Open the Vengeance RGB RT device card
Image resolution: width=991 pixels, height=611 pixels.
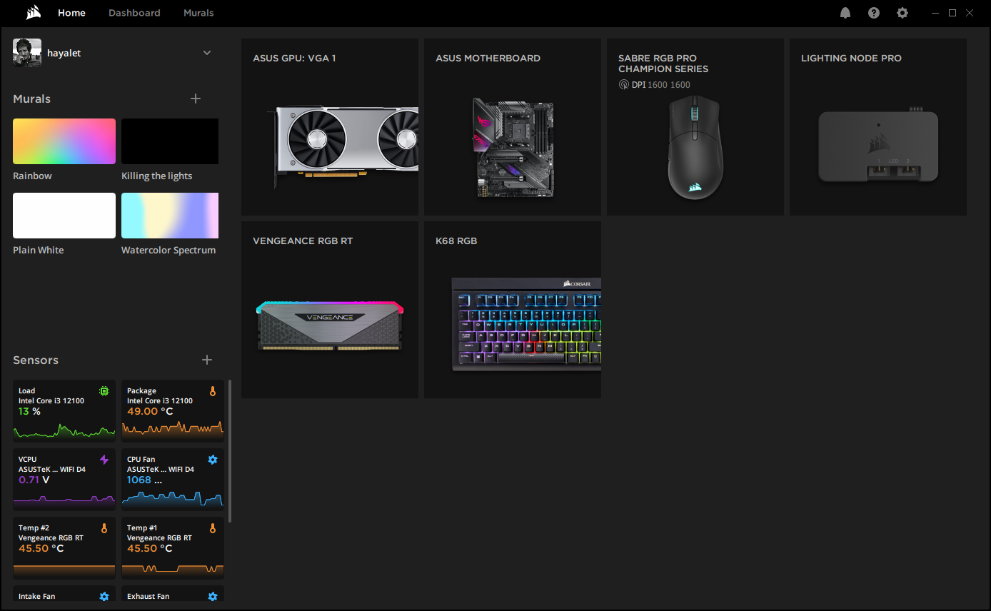330,310
